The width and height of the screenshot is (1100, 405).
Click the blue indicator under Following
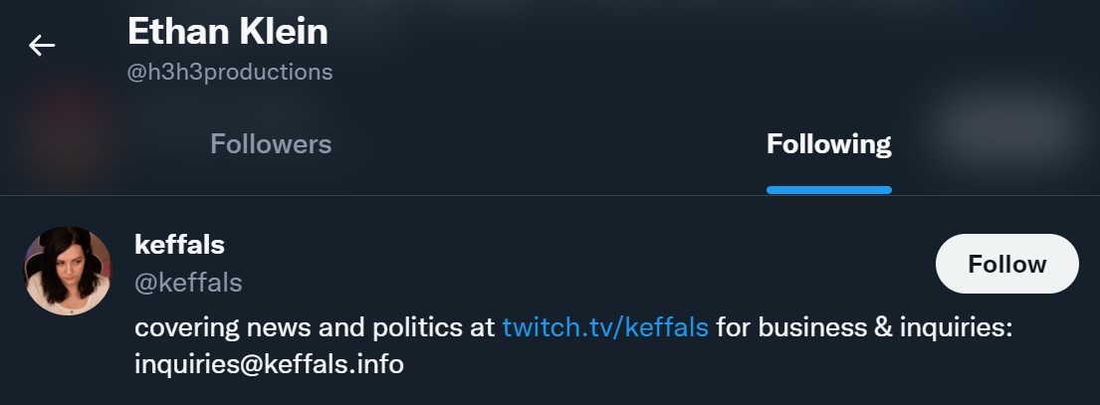[x=828, y=190]
